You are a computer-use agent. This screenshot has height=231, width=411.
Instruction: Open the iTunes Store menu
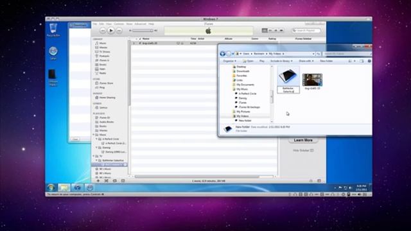(129, 24)
